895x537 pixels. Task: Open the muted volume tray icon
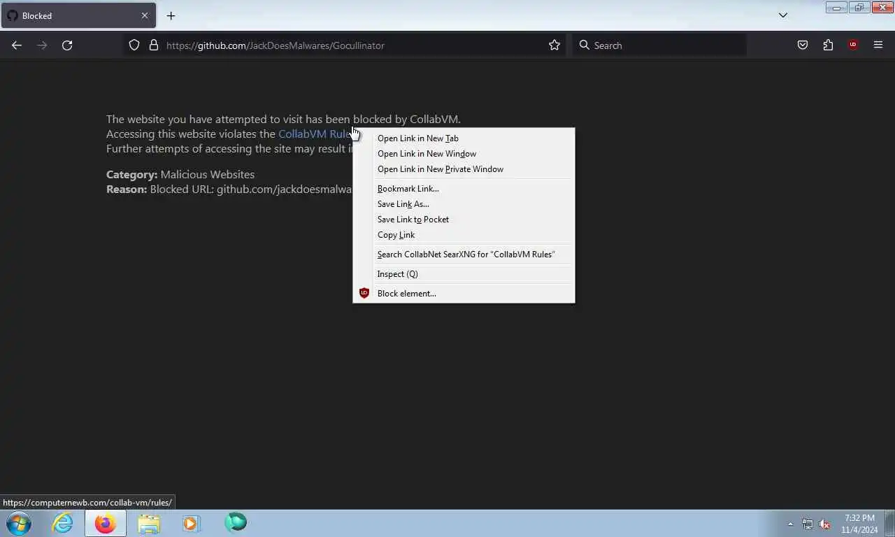pyautogui.click(x=824, y=524)
